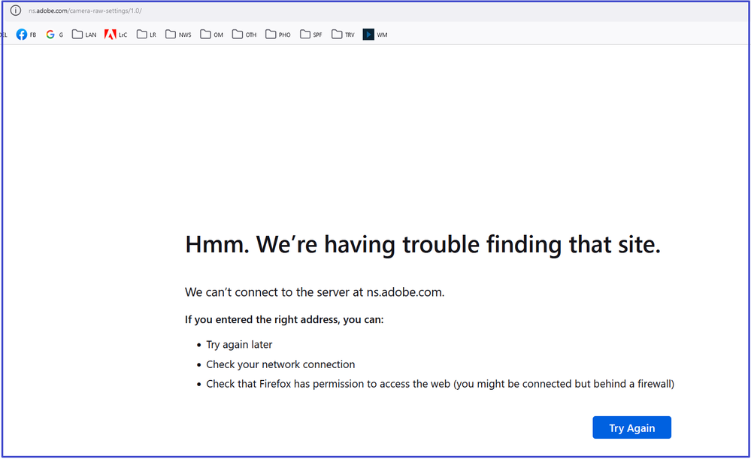751x459 pixels.
Task: Click 'Check your network connection' bullet
Action: coord(280,364)
